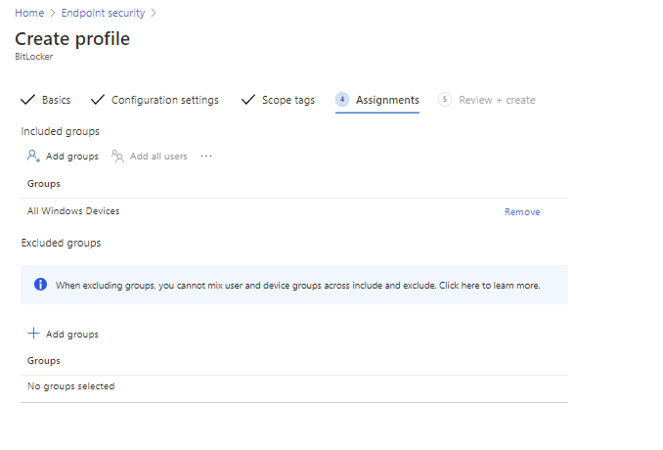Image resolution: width=663 pixels, height=450 pixels.
Task: Navigate to Home in the breadcrumb
Action: pos(29,13)
